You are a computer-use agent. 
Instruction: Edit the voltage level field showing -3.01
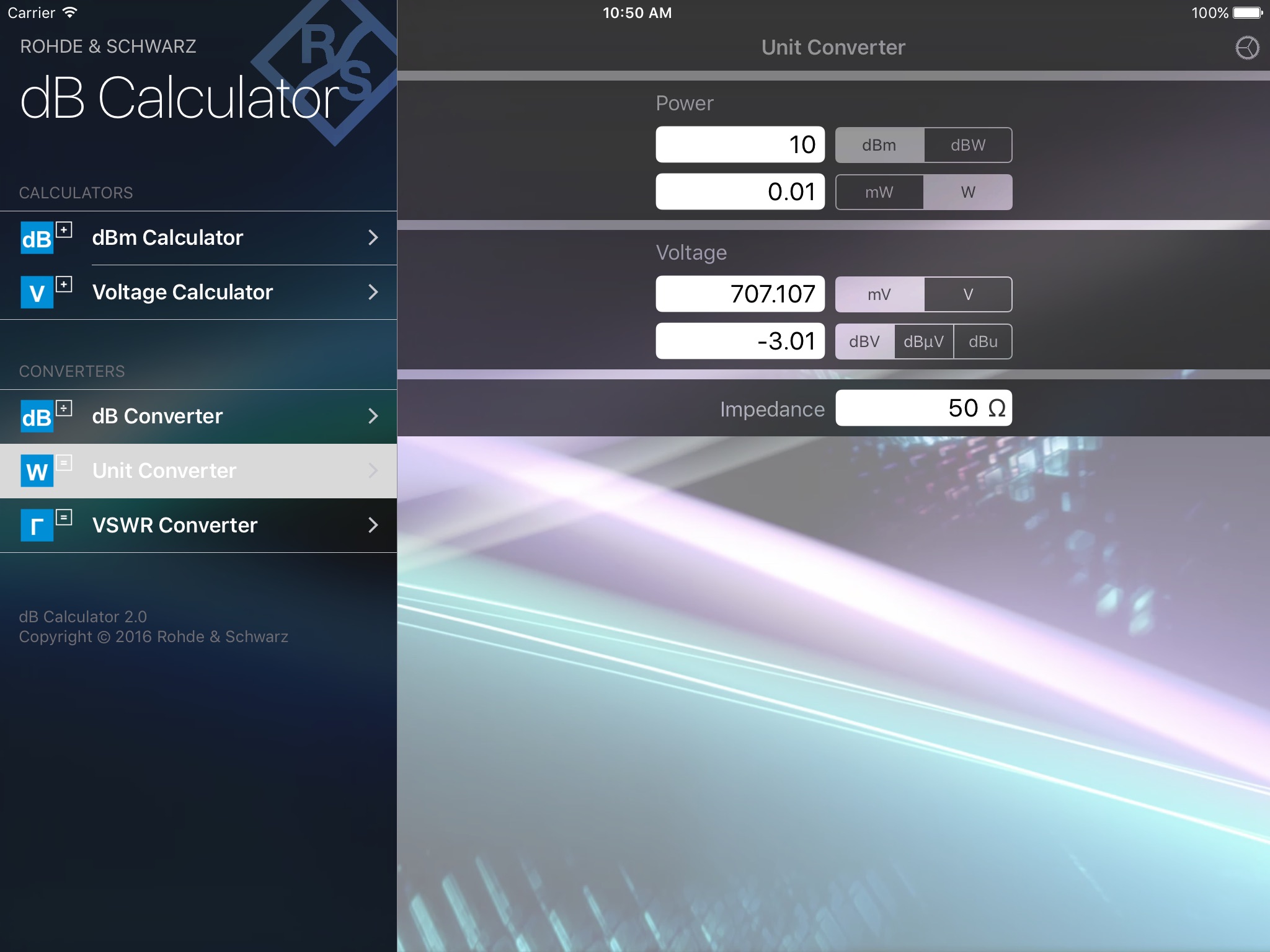pyautogui.click(x=740, y=342)
